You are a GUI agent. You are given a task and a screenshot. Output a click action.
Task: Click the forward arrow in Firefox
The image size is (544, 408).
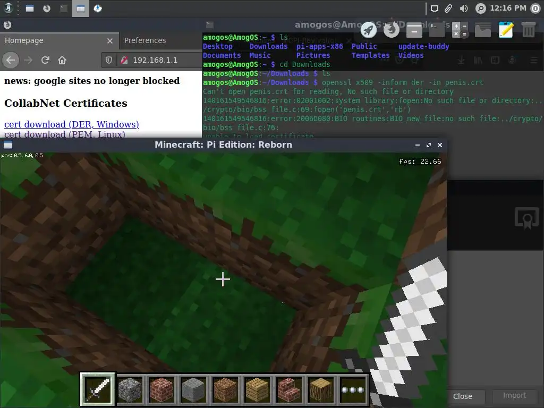tap(28, 60)
